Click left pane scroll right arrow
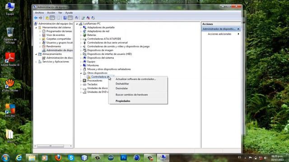 click(71, 146)
